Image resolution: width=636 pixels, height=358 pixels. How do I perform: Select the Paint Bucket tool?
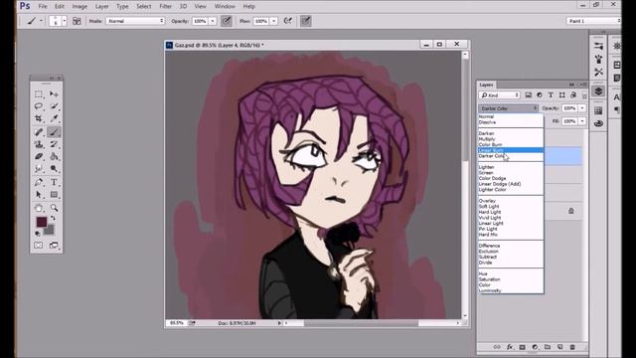(54, 156)
